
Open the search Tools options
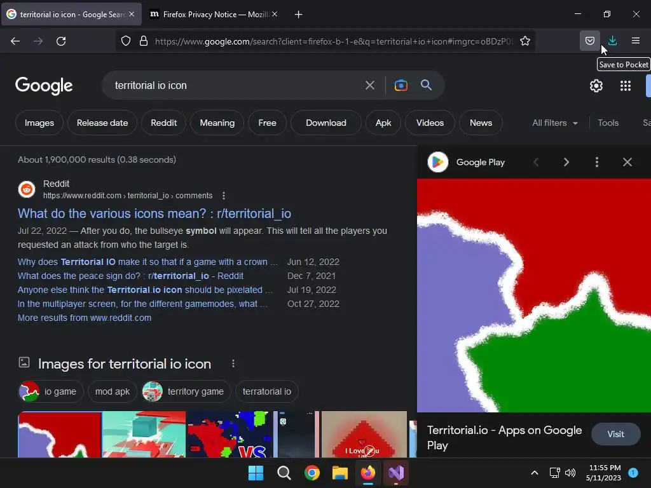point(608,123)
